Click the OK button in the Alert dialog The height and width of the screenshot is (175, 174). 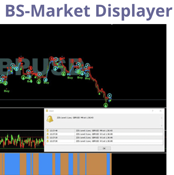point(104,148)
